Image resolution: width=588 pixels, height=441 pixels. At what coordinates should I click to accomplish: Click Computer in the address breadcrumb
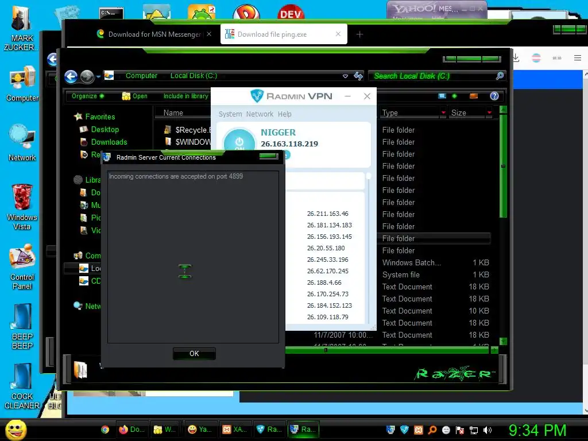(141, 76)
